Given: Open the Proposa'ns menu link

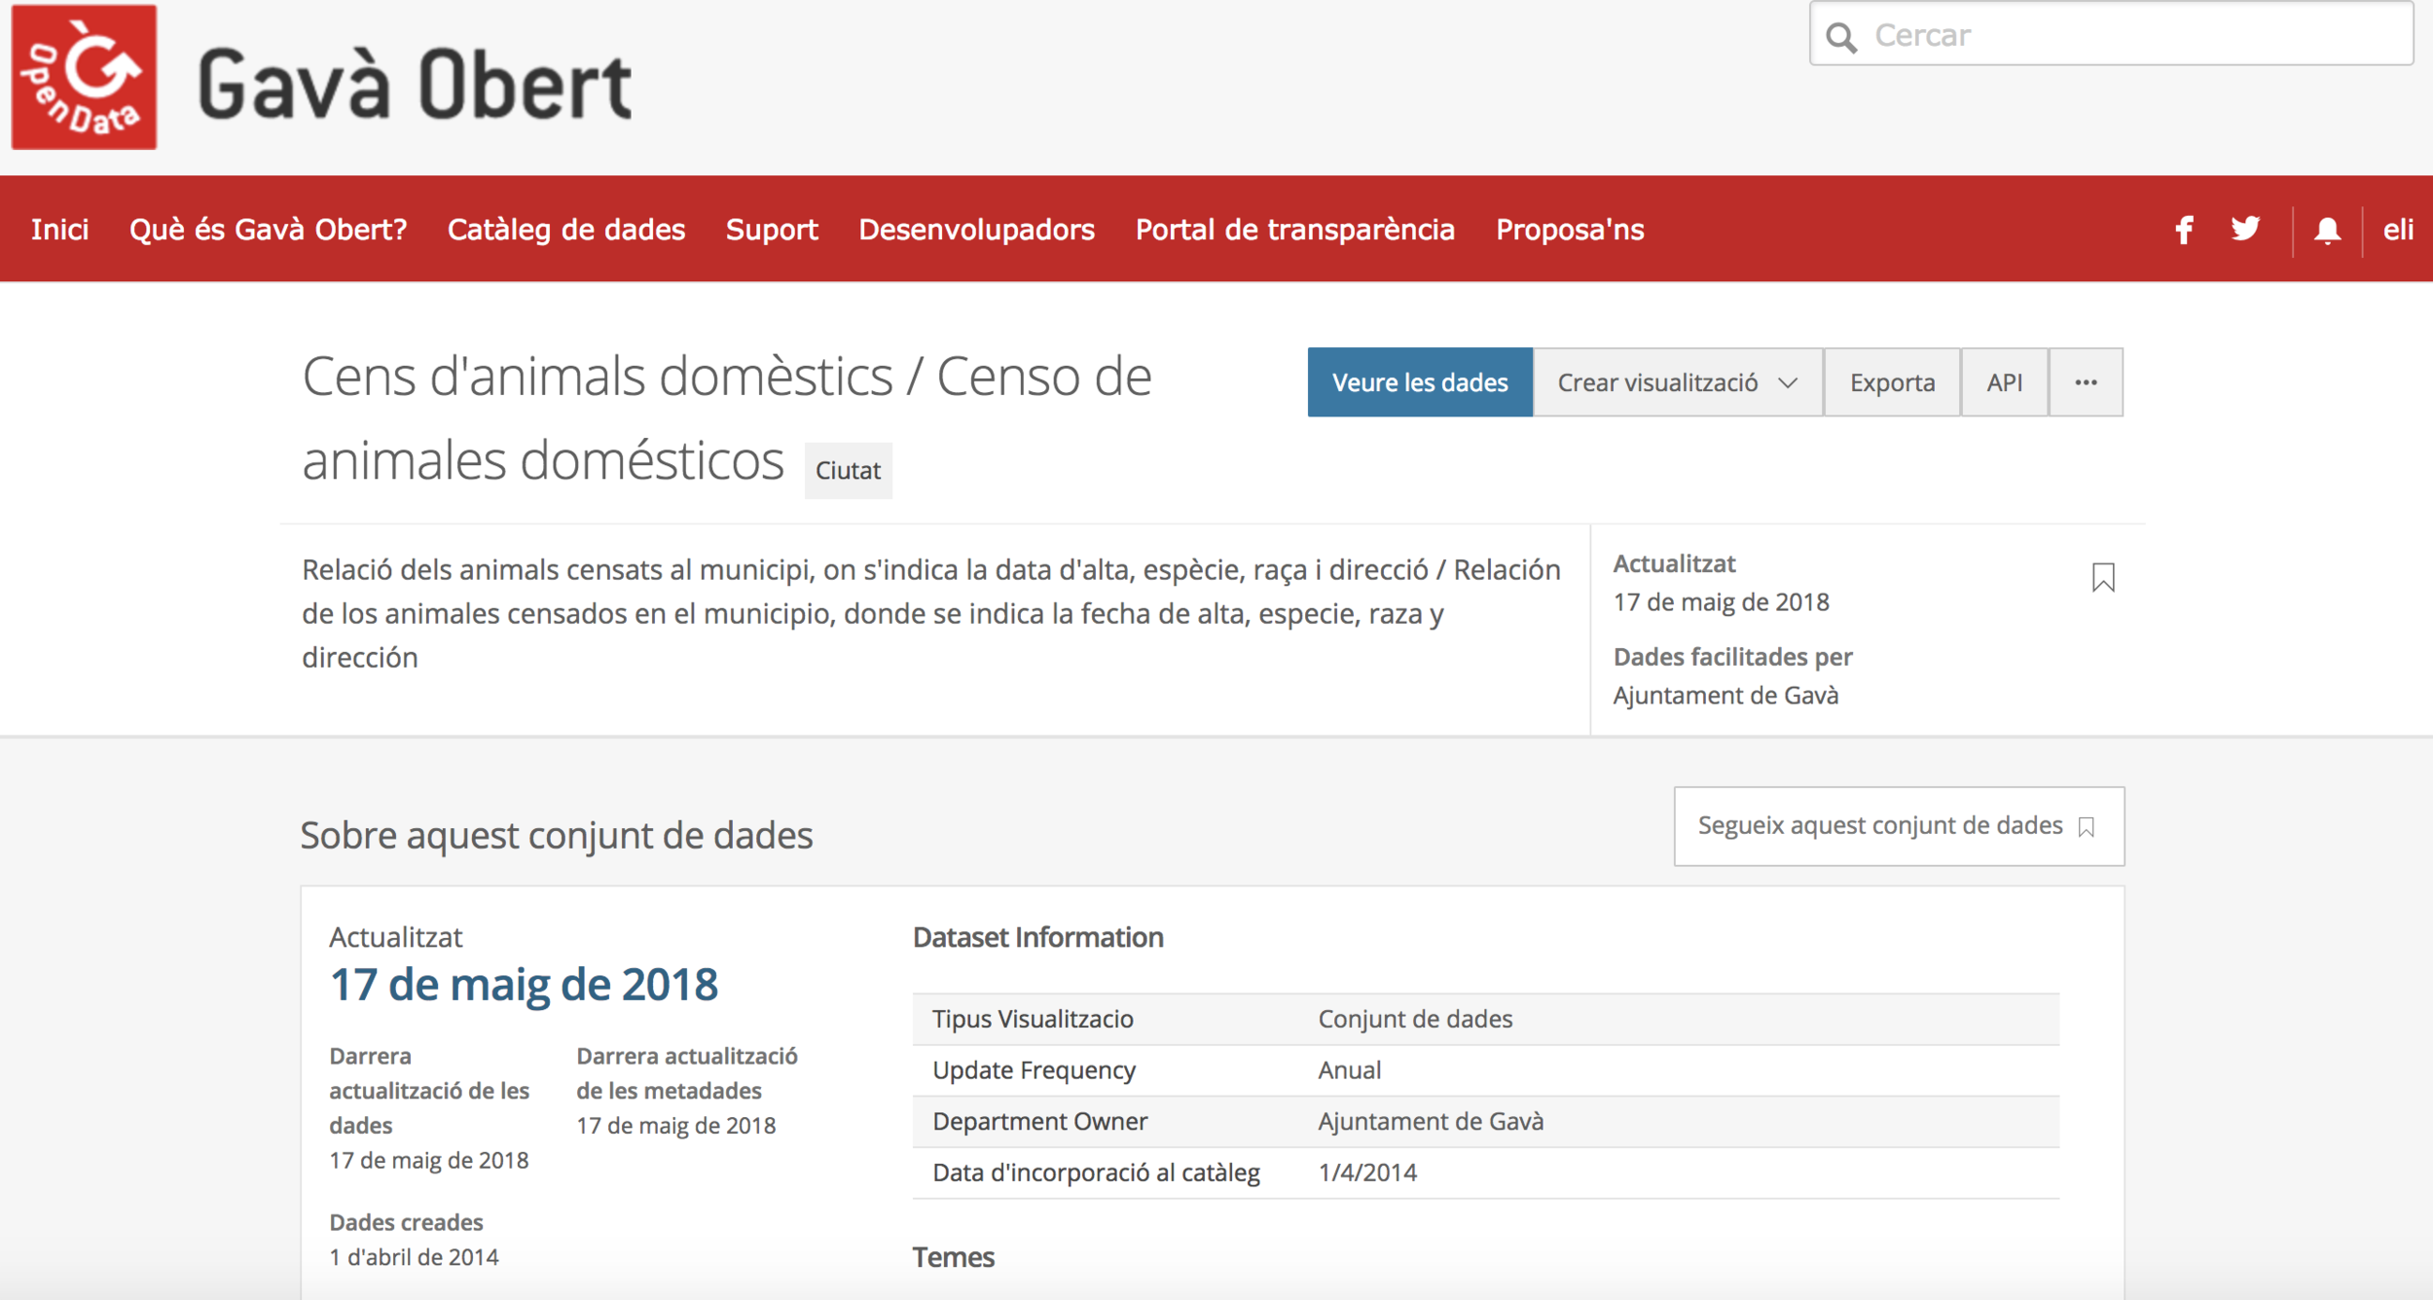Looking at the screenshot, I should pos(1569,231).
